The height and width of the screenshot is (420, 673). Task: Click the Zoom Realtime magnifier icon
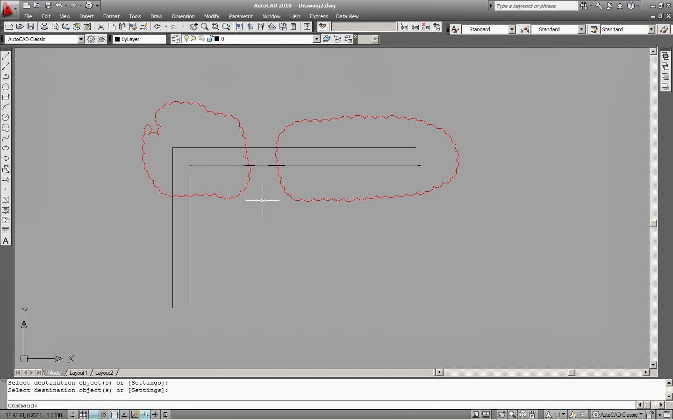pyautogui.click(x=205, y=27)
